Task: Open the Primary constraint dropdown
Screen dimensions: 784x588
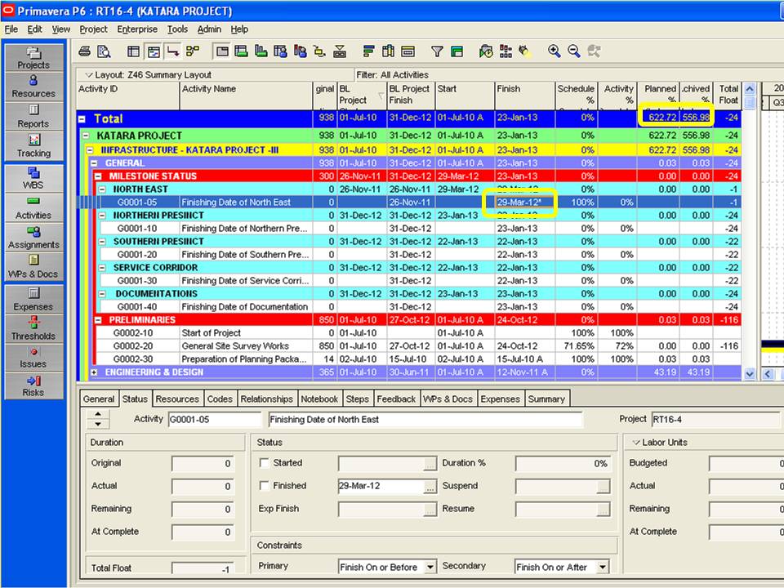Action: pyautogui.click(x=430, y=567)
